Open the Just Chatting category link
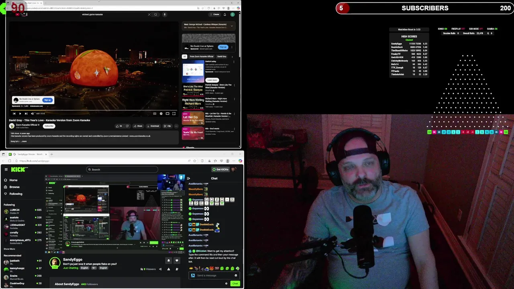This screenshot has height=289, width=514. click(71, 268)
